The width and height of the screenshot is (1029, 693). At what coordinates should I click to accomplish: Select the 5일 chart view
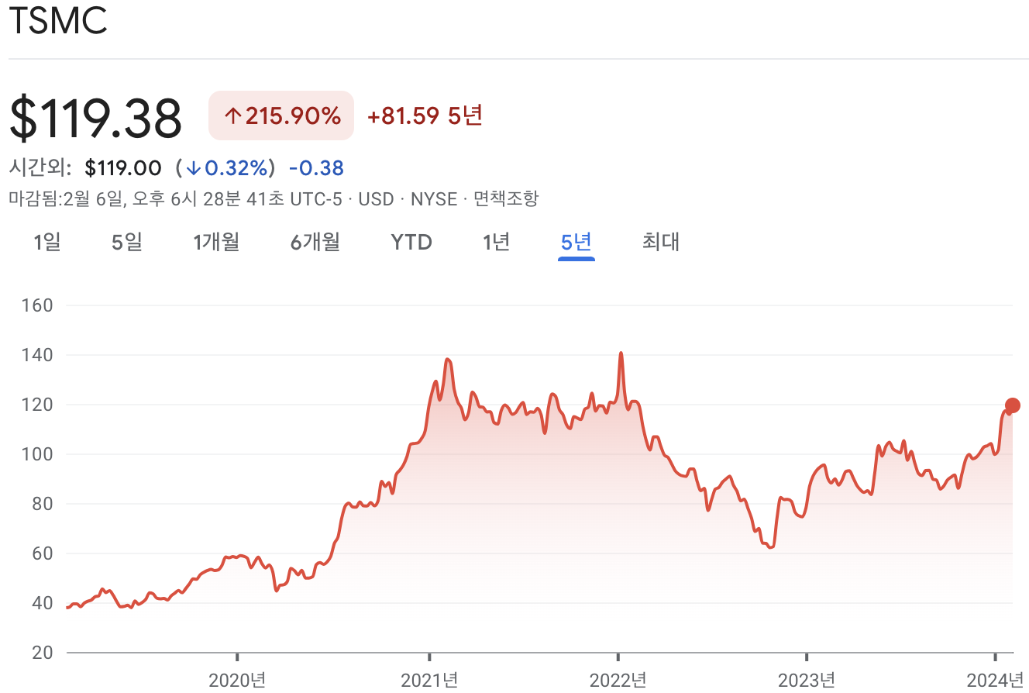click(126, 242)
